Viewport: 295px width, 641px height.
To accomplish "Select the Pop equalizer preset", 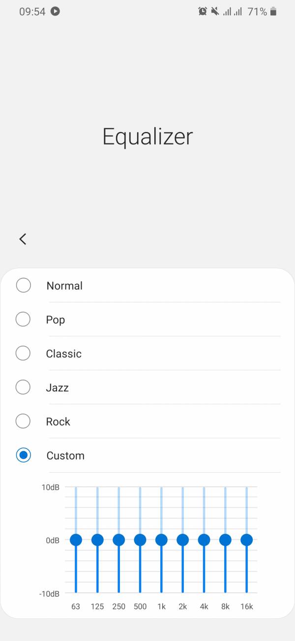I will tap(23, 320).
